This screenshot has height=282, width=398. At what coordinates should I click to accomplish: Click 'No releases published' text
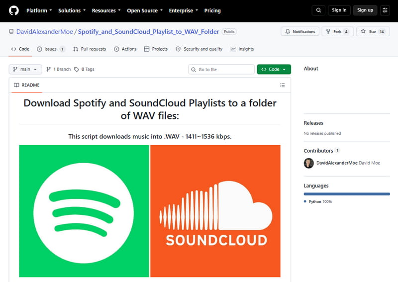[322, 133]
